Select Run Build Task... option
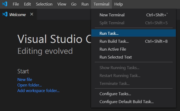The height and width of the screenshot is (111, 180). click(x=114, y=41)
